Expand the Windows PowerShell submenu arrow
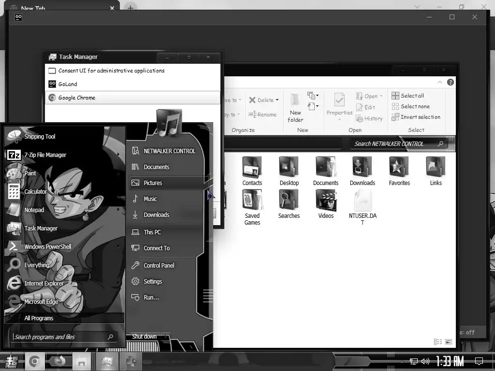The height and width of the screenshot is (371, 495). [x=118, y=246]
